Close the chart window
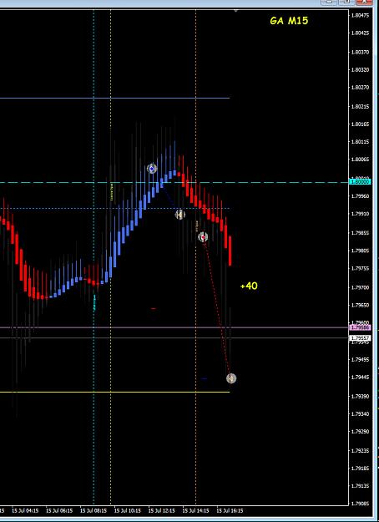379x522 pixels. pyautogui.click(x=364, y=2)
